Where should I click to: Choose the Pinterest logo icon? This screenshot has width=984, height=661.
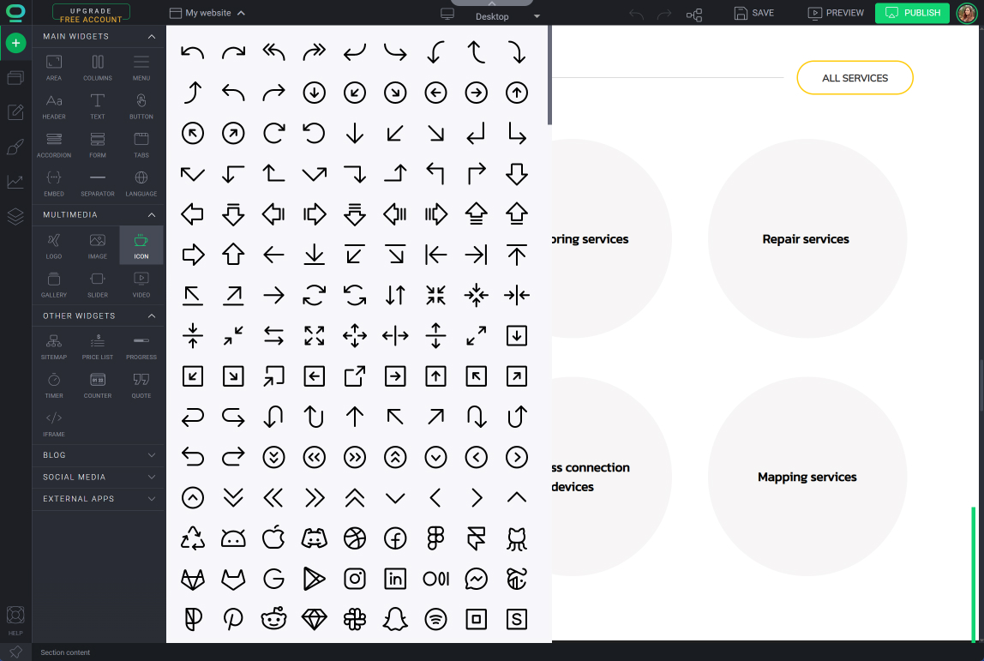click(x=233, y=619)
